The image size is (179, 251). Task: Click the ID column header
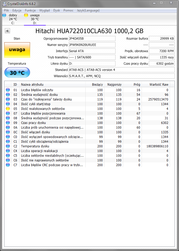click(15, 85)
